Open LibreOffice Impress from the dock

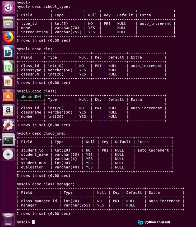(x=8, y=81)
